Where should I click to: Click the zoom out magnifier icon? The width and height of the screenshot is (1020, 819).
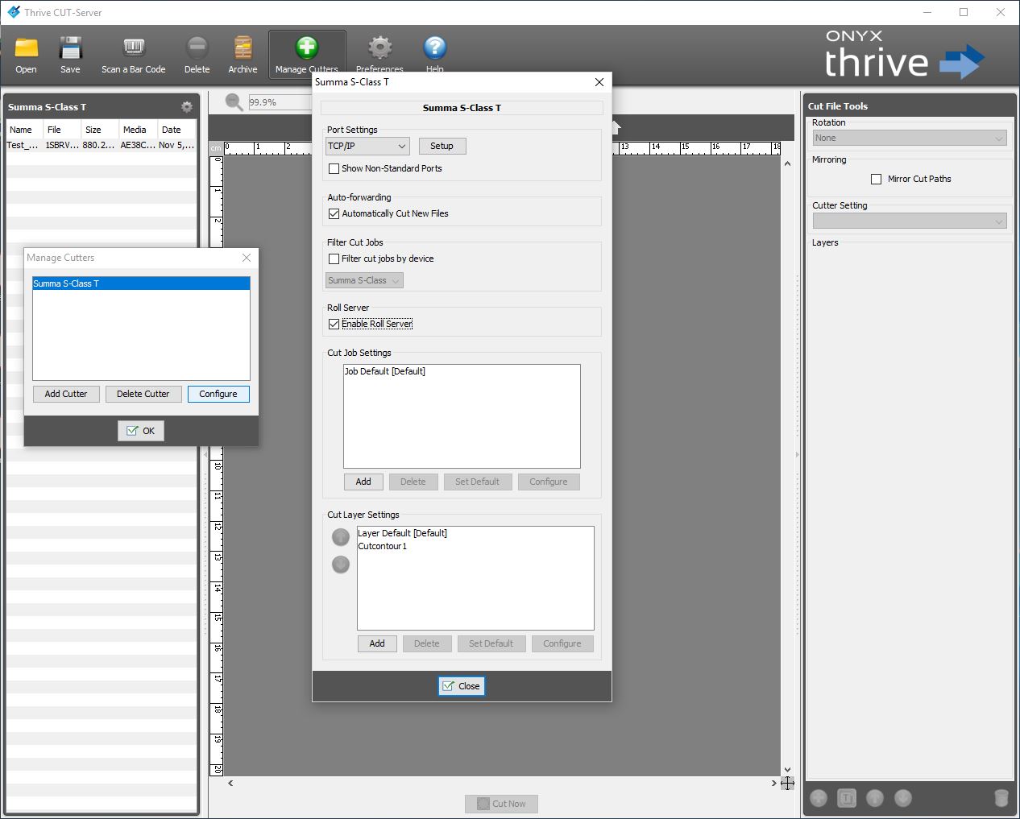click(x=234, y=102)
